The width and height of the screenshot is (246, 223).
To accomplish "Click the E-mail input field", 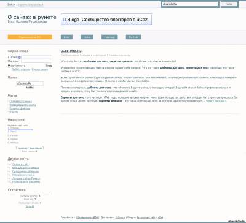I will [x=37, y=57].
